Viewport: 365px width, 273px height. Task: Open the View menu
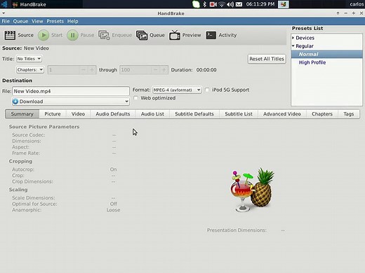point(37,21)
